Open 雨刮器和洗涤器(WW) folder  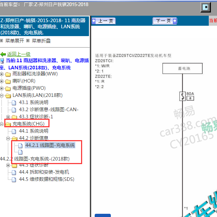click(x=35, y=74)
